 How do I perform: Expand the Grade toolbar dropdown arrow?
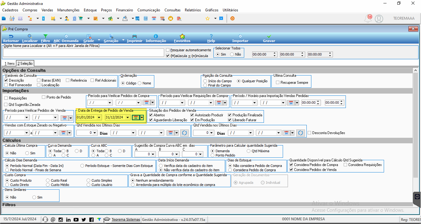pos(99,40)
